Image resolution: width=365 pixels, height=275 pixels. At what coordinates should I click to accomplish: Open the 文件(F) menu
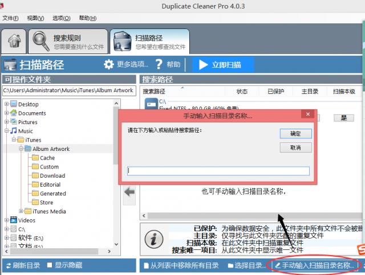click(10, 18)
